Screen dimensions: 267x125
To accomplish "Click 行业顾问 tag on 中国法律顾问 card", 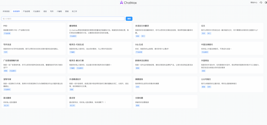I will [x=205, y=52].
